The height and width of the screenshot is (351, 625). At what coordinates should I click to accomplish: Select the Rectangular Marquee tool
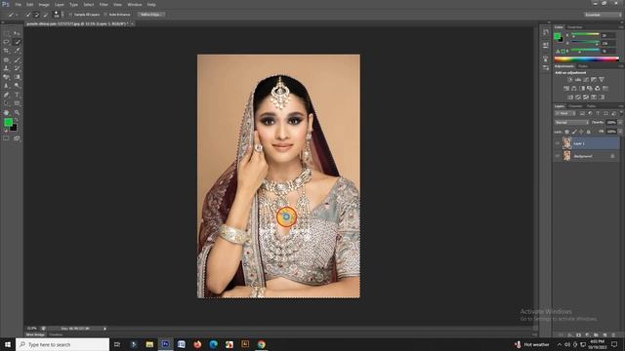(7, 34)
